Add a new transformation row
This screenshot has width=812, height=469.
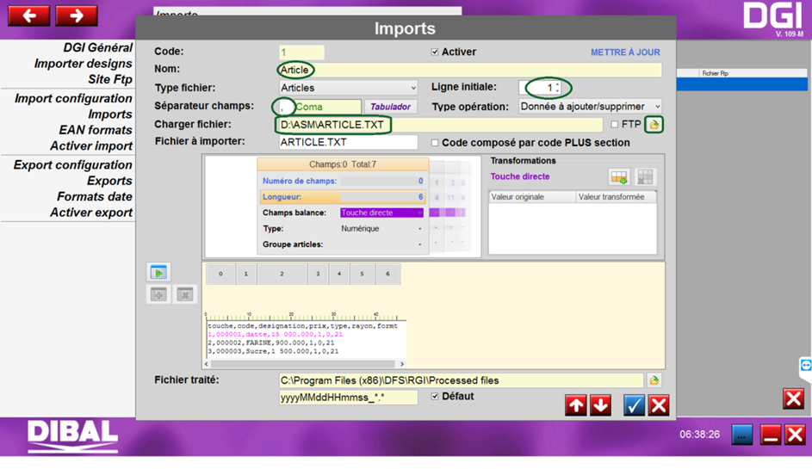pos(618,177)
